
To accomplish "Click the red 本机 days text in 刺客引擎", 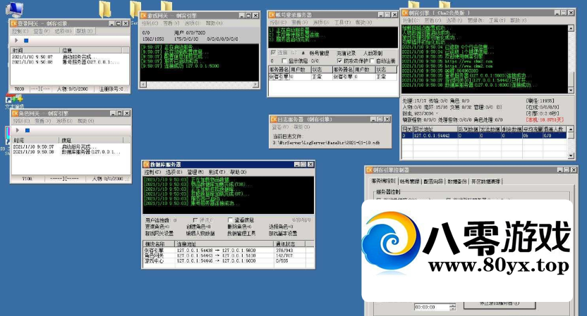I will pyautogui.click(x=545, y=120).
